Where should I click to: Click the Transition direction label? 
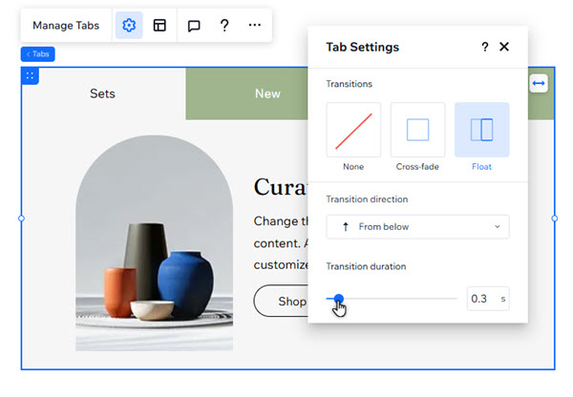point(367,199)
